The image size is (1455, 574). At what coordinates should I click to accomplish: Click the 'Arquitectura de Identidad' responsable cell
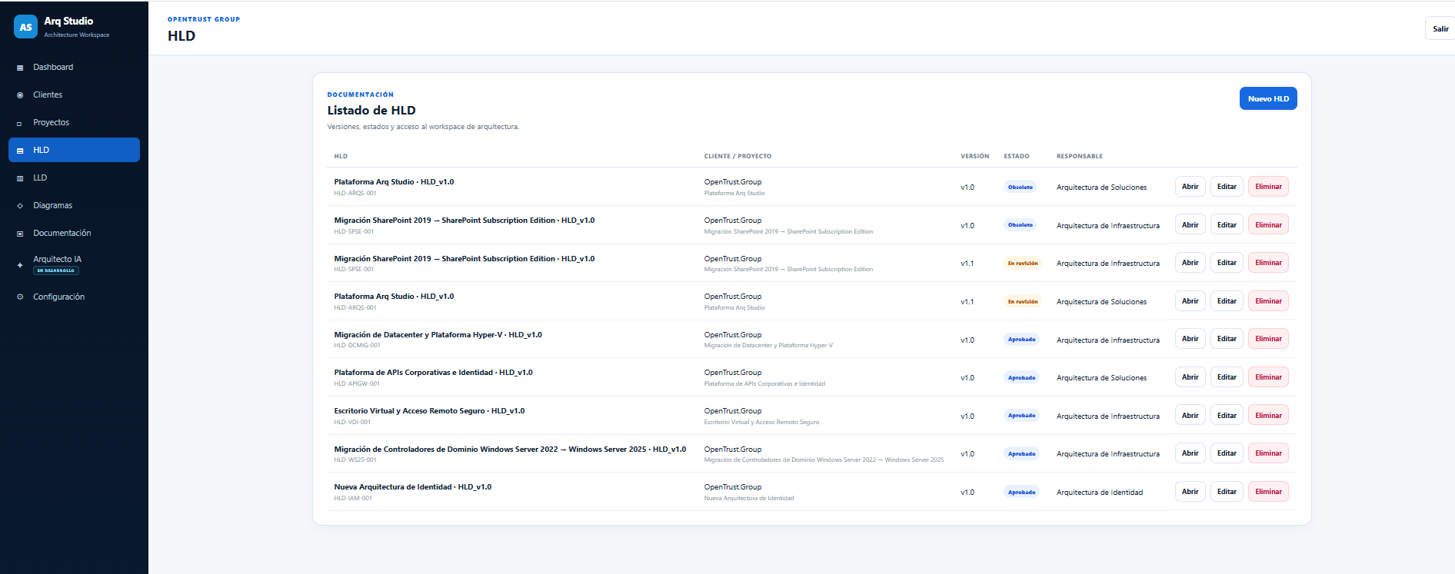pos(1100,493)
